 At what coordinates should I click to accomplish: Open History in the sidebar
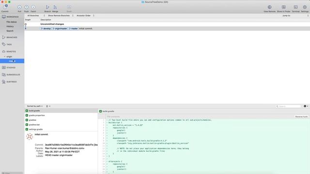(x=10, y=27)
